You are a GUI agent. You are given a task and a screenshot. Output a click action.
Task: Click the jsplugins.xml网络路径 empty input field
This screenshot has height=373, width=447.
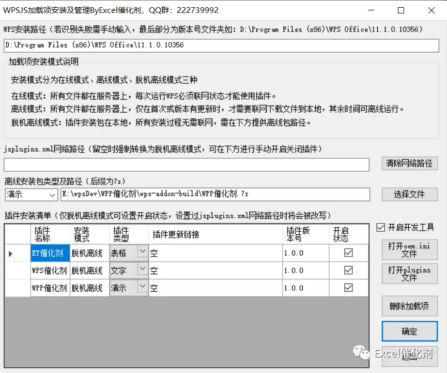click(187, 165)
